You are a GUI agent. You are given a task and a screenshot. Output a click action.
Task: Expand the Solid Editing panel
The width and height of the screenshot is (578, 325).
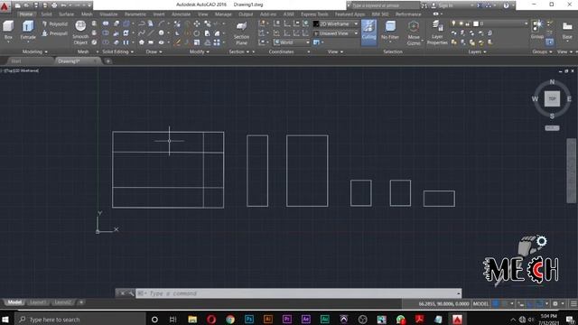pos(118,52)
